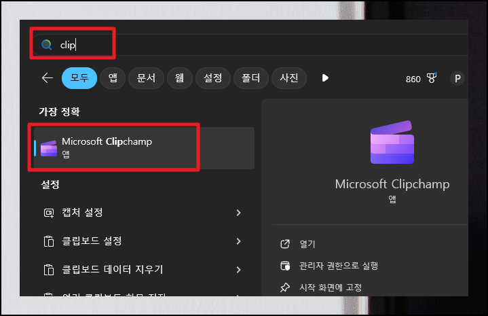488x316 pixels.
Task: Select the 문서 filter tab
Action: tap(146, 78)
